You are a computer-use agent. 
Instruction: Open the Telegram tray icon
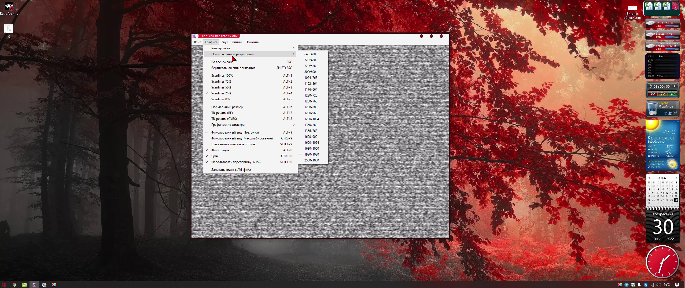click(x=626, y=285)
